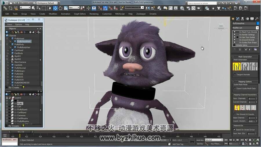The width and height of the screenshot is (261, 147).
Task: Open the Curve Editor icon
Action: 171,8
